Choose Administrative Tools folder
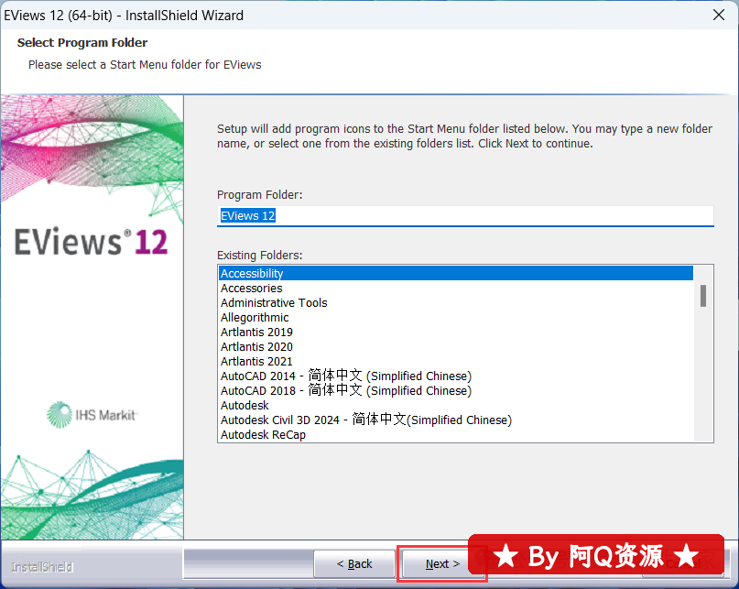This screenshot has width=739, height=589. pos(274,302)
